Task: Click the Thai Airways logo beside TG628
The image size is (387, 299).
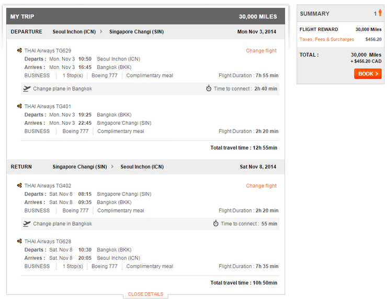Action: click(19, 242)
